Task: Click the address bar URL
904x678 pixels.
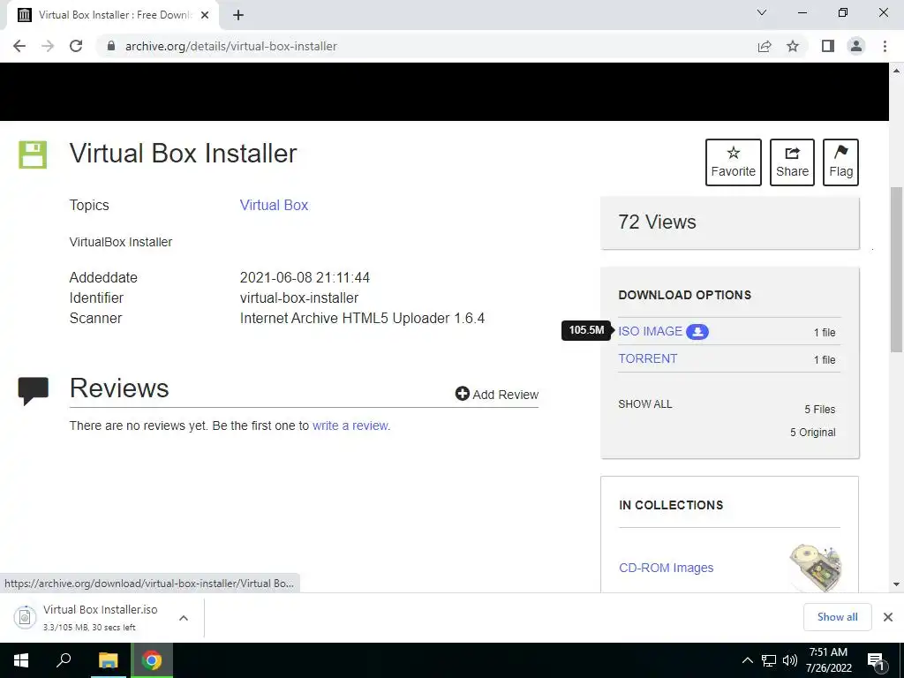Action: [x=230, y=46]
